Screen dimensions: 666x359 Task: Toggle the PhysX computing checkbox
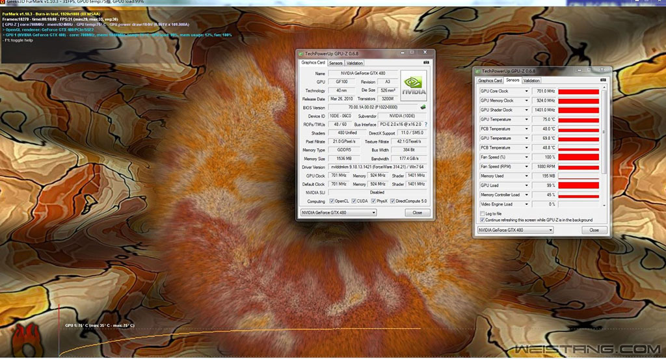tap(372, 202)
